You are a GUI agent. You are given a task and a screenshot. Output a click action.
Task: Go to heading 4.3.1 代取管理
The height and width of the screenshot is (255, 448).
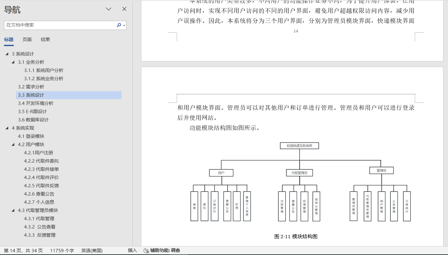39,219
